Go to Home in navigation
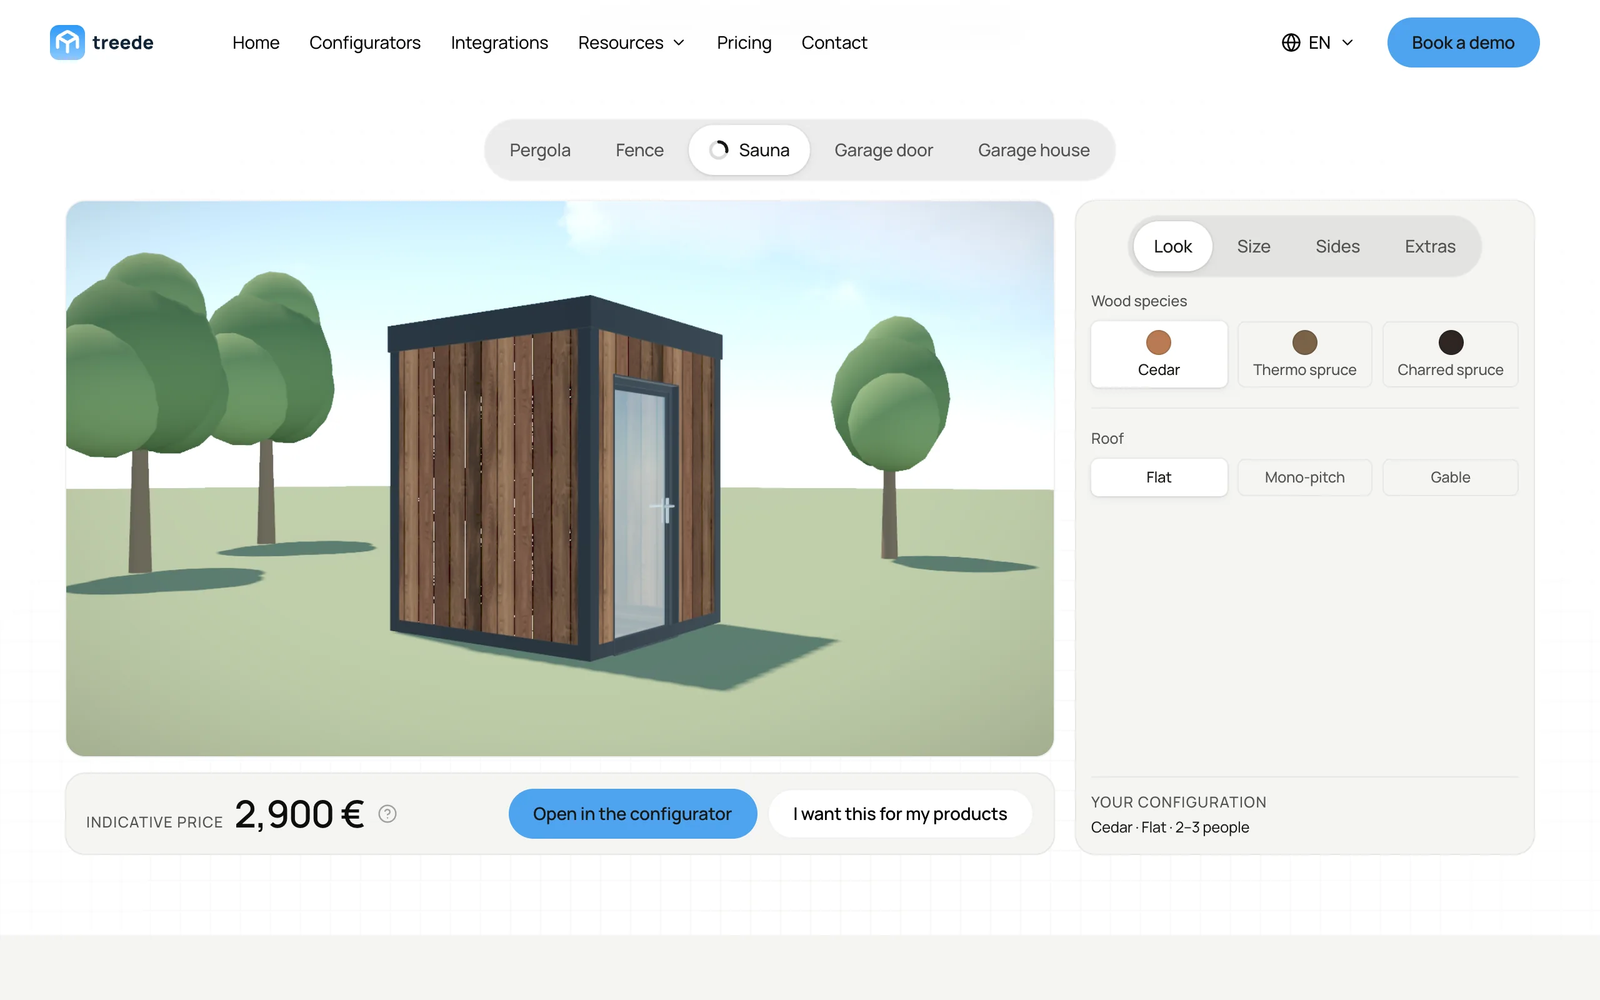 tap(256, 42)
